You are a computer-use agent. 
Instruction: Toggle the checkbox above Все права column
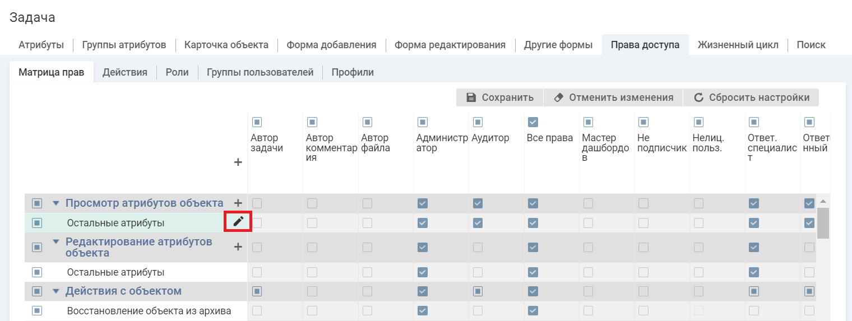pos(533,122)
